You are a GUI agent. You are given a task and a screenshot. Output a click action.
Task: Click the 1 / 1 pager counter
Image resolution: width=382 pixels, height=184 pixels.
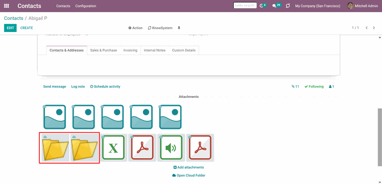point(355,28)
